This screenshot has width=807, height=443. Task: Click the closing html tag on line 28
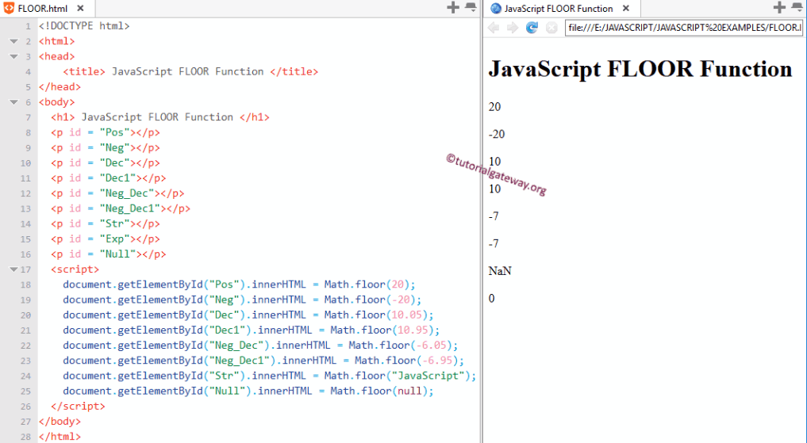(60, 437)
